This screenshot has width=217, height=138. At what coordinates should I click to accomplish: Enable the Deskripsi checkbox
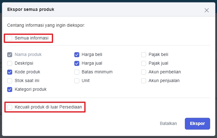10,63
